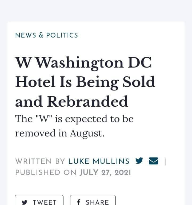This screenshot has width=192, height=205.
Task: Click the subtitle about the 'W' removal
Action: coord(74,119)
